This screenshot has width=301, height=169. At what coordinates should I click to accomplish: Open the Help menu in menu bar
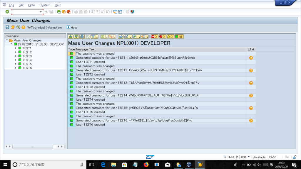point(58,5)
